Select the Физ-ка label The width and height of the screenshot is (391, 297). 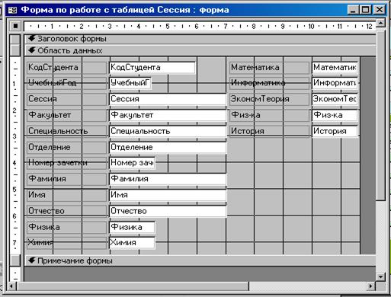pos(269,115)
